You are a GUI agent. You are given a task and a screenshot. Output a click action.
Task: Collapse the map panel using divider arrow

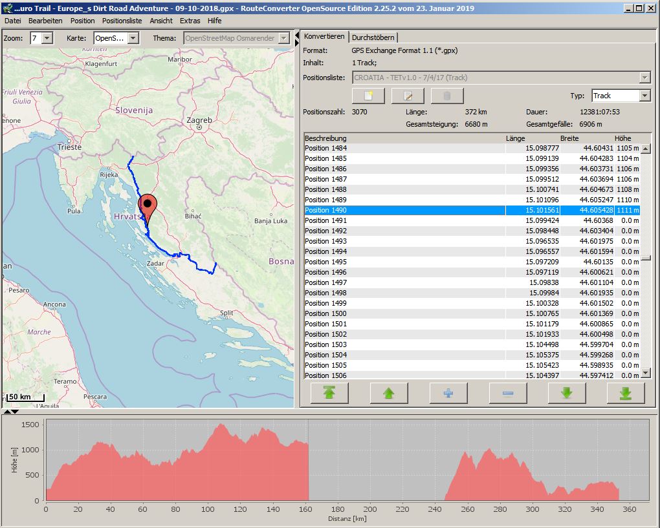[x=297, y=35]
